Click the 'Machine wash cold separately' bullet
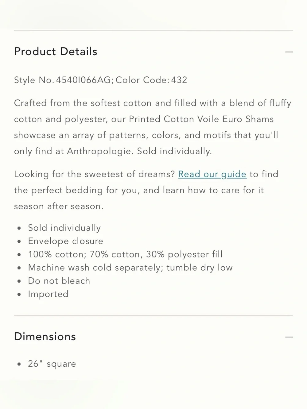 [x=130, y=268]
